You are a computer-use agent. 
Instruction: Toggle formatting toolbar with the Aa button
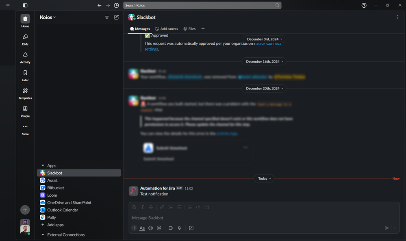point(142,228)
